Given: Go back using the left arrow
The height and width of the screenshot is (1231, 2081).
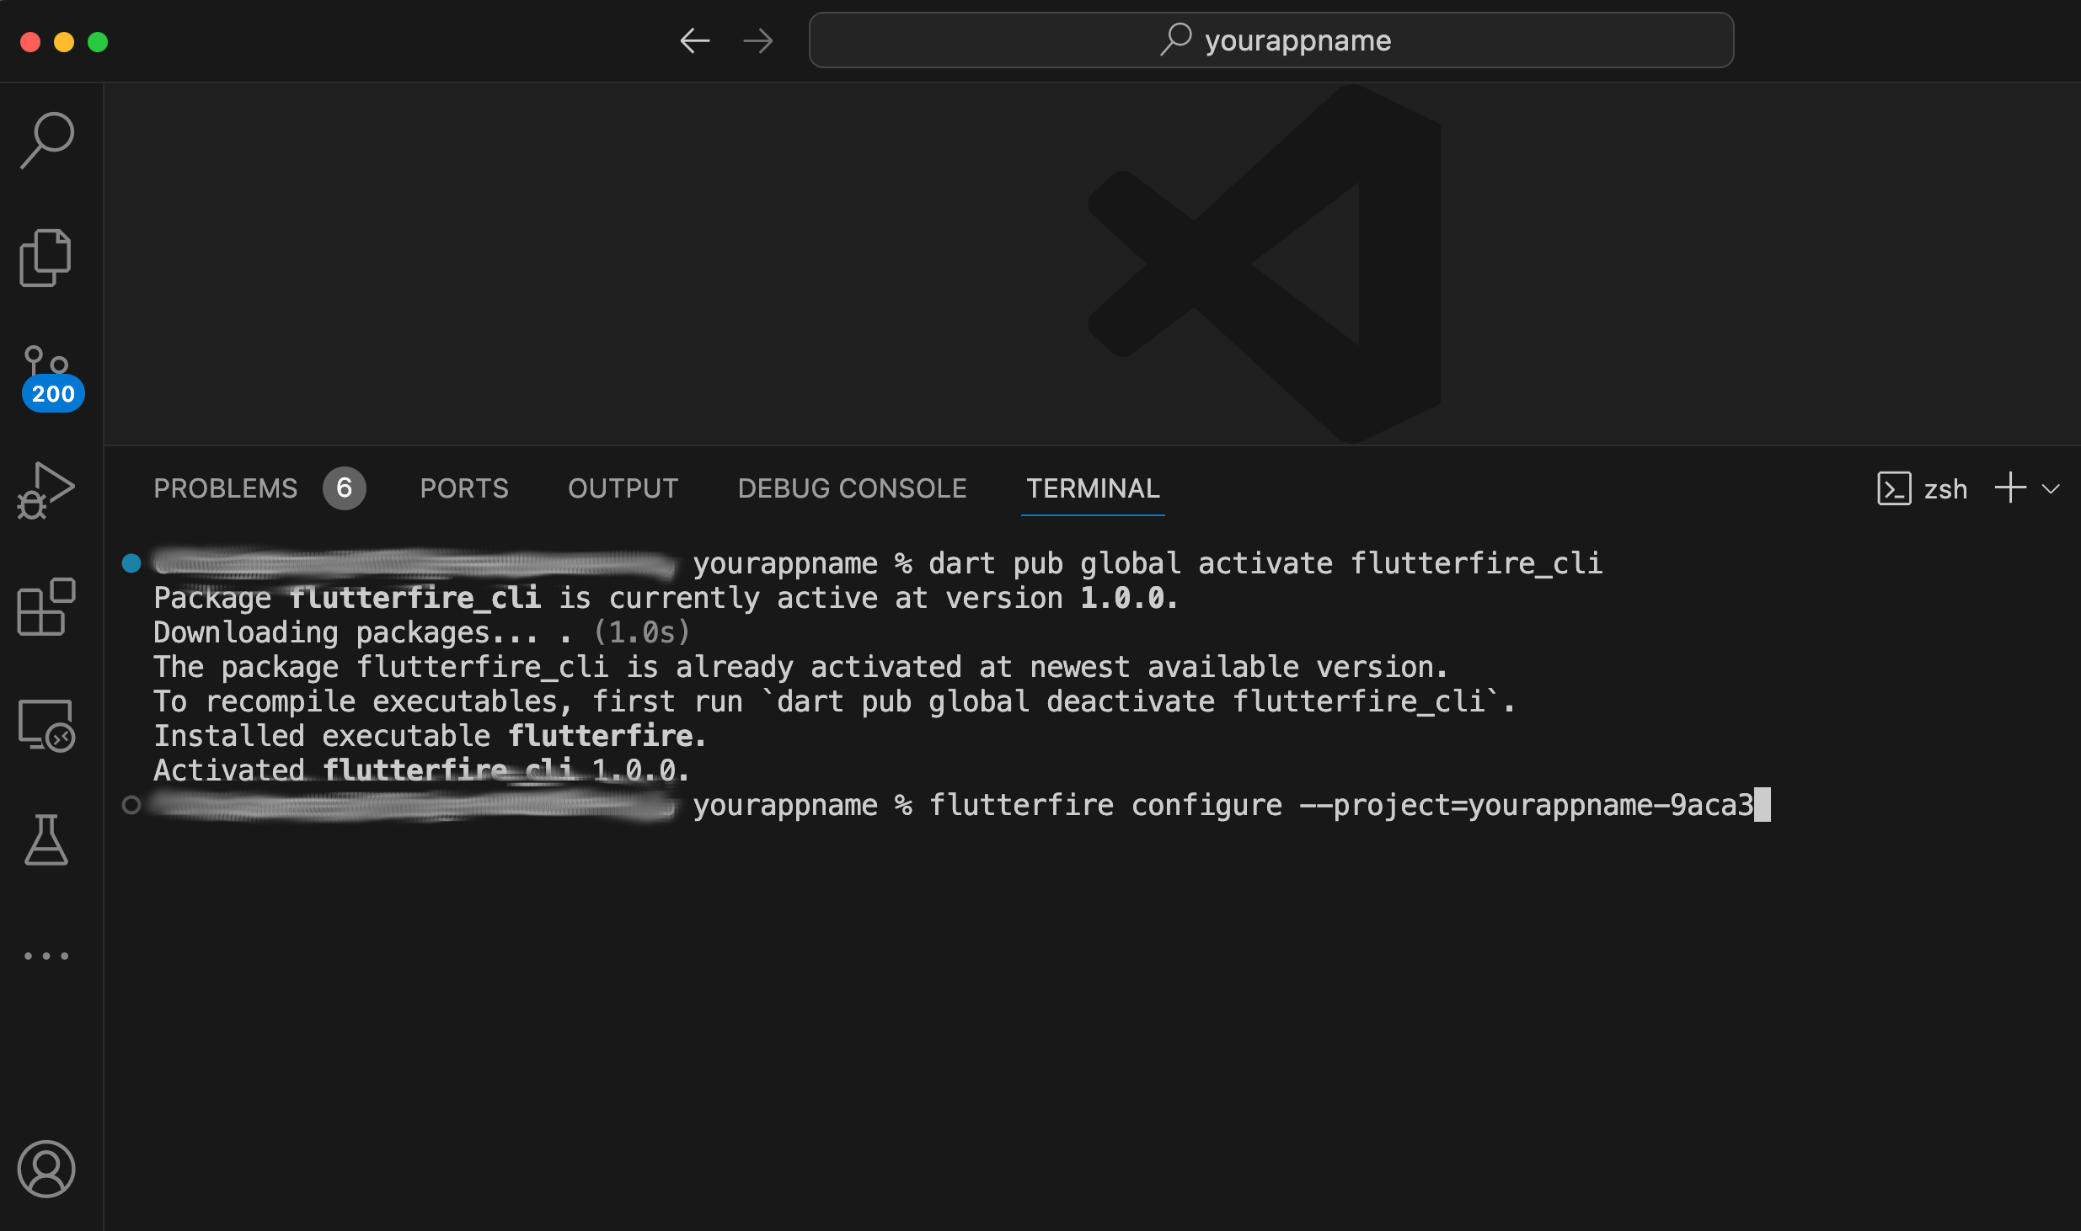Looking at the screenshot, I should click(695, 40).
